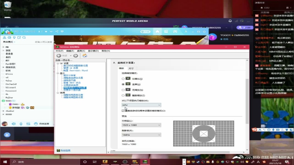Click notification bell in Perfect World Arena

(230, 21)
